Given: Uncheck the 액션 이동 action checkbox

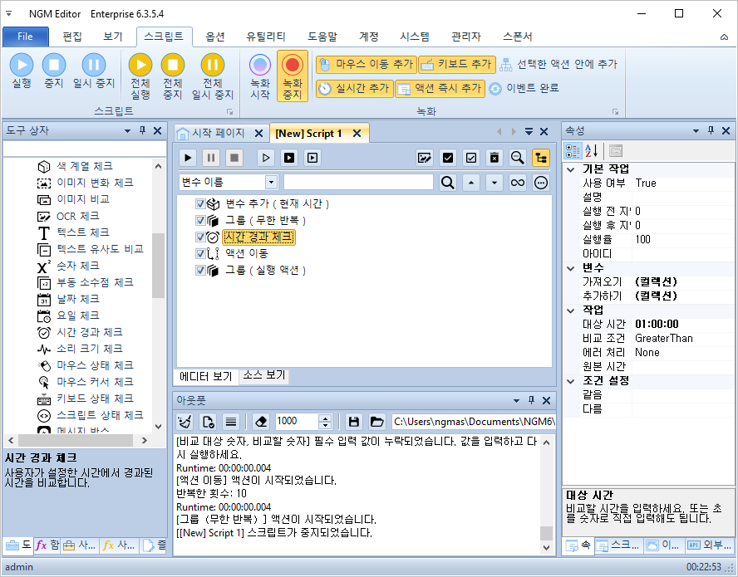Looking at the screenshot, I should click(200, 253).
